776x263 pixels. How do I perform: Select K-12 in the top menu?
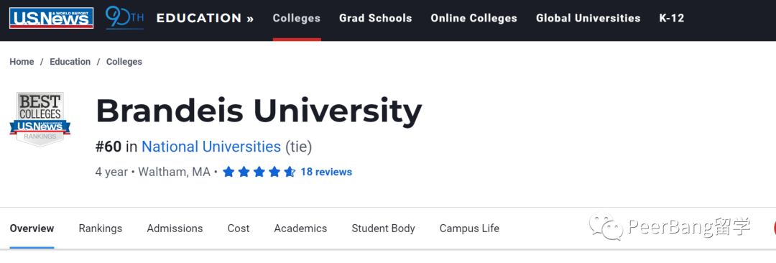coord(672,19)
